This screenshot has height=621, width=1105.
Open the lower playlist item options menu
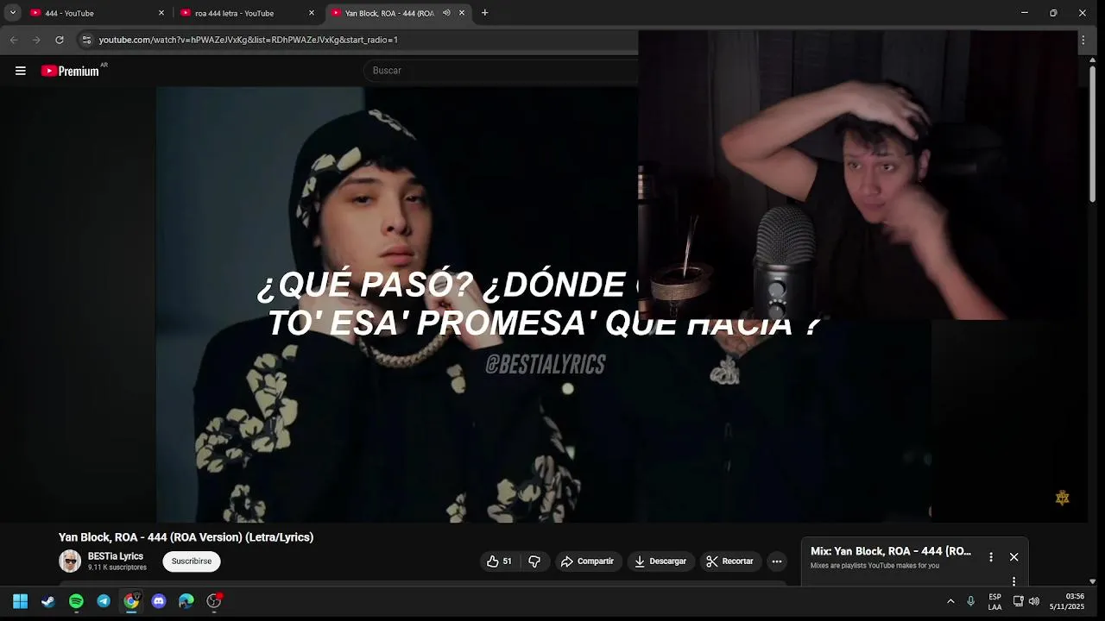coord(1014,581)
